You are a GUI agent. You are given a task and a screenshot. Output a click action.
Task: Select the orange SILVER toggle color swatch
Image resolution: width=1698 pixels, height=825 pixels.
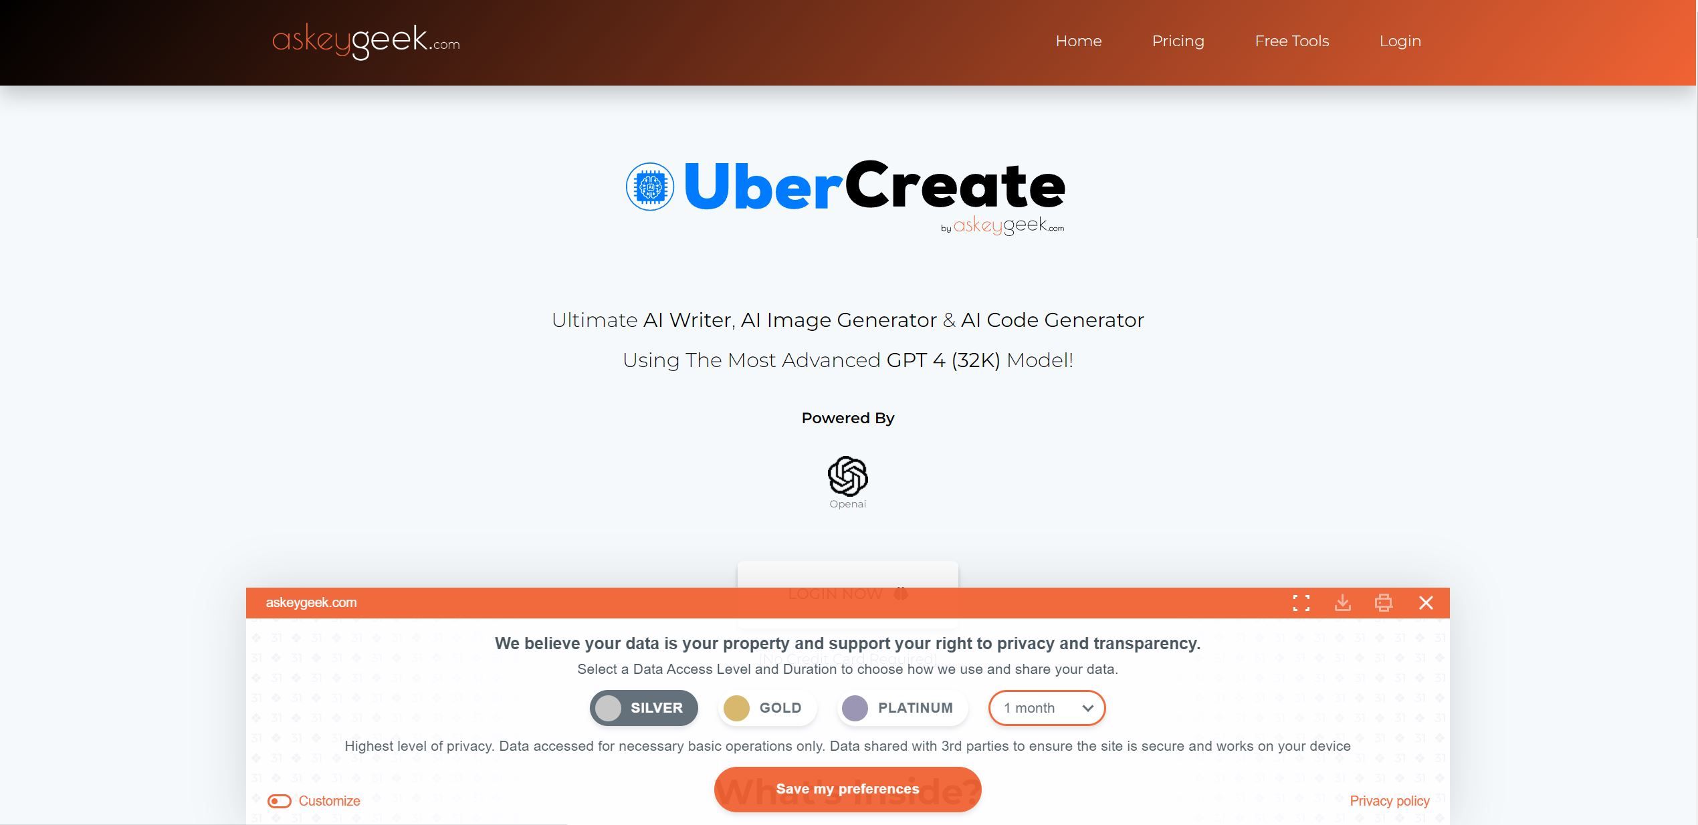(x=609, y=707)
